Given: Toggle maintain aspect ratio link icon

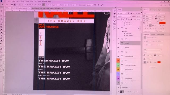Looking at the screenshot, I should click(44, 5).
